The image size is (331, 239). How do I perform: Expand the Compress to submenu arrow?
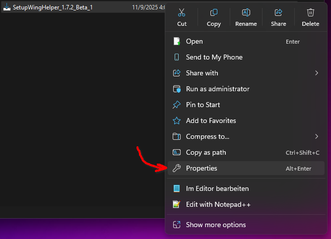pyautogui.click(x=317, y=136)
